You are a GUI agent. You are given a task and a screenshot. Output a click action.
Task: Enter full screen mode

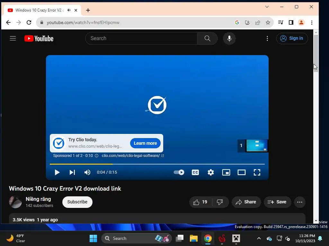pyautogui.click(x=257, y=172)
